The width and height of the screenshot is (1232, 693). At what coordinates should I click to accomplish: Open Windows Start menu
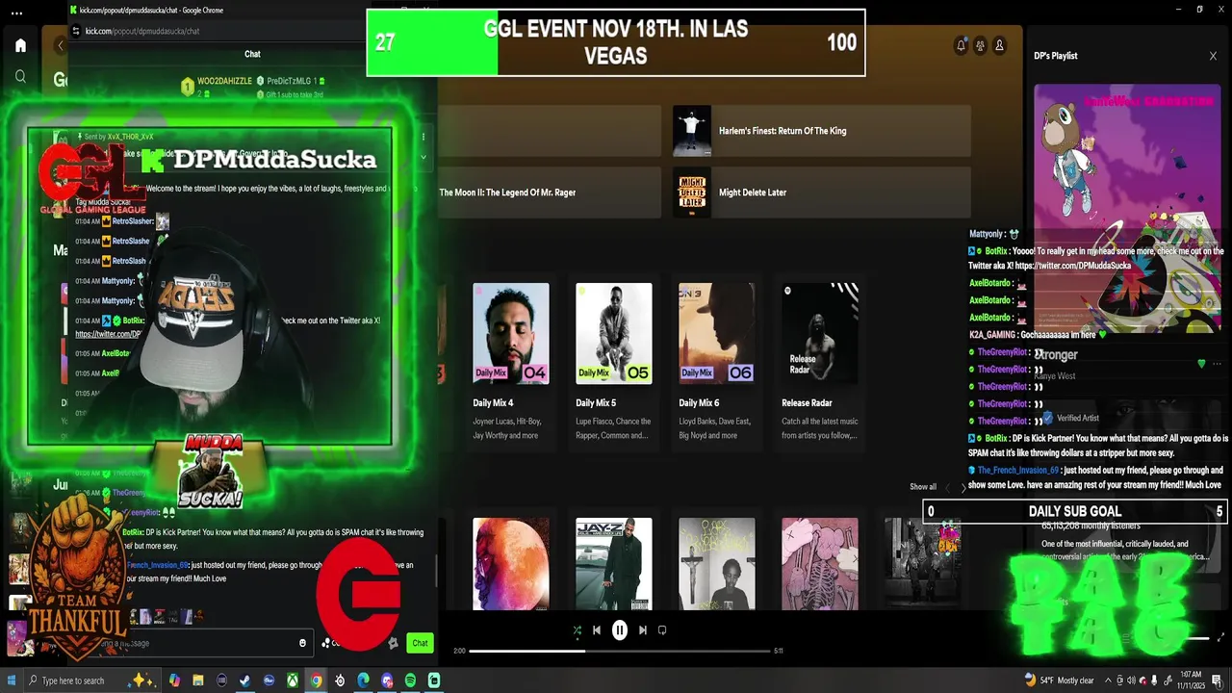12,680
